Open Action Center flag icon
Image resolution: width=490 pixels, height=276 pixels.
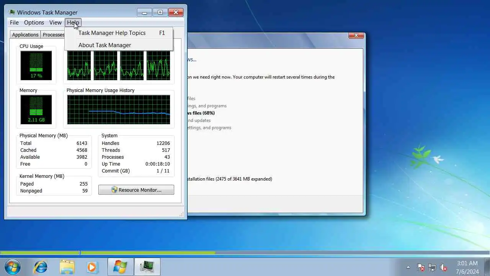point(421,267)
